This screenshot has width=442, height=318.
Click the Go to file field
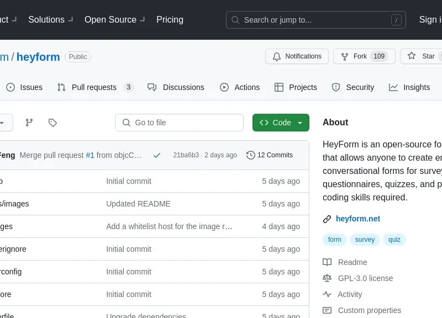coord(179,123)
